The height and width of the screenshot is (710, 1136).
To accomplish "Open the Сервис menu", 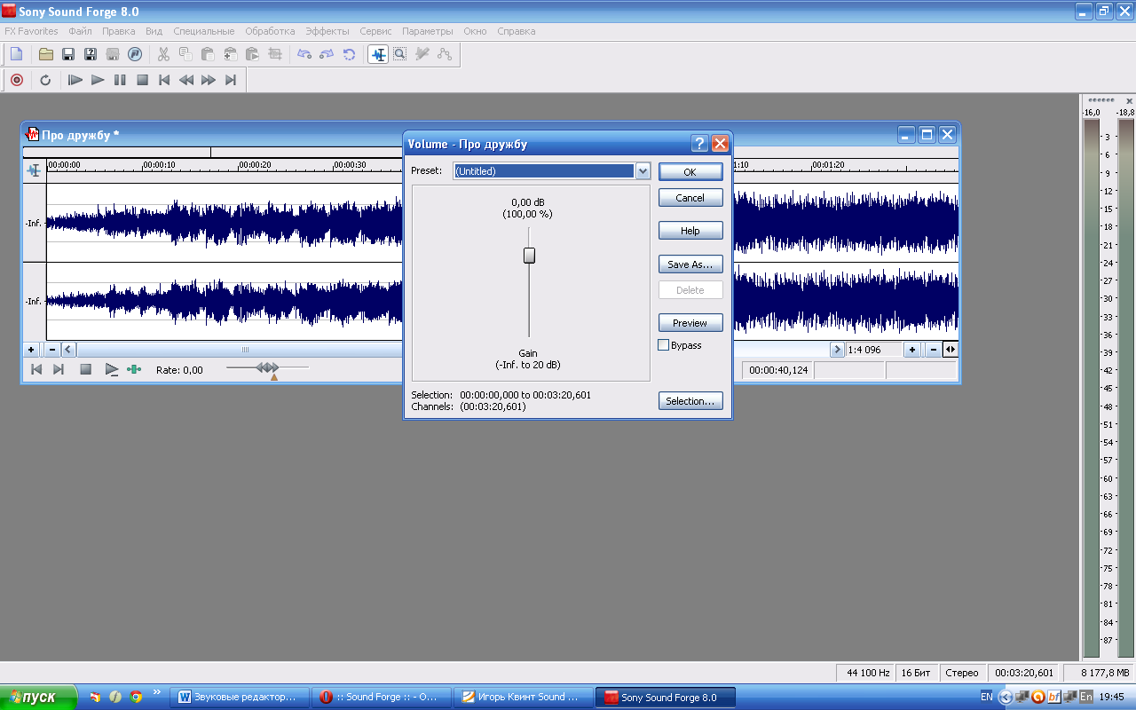I will 376,31.
